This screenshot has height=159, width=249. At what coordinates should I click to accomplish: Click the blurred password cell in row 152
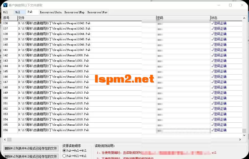coord(183,109)
